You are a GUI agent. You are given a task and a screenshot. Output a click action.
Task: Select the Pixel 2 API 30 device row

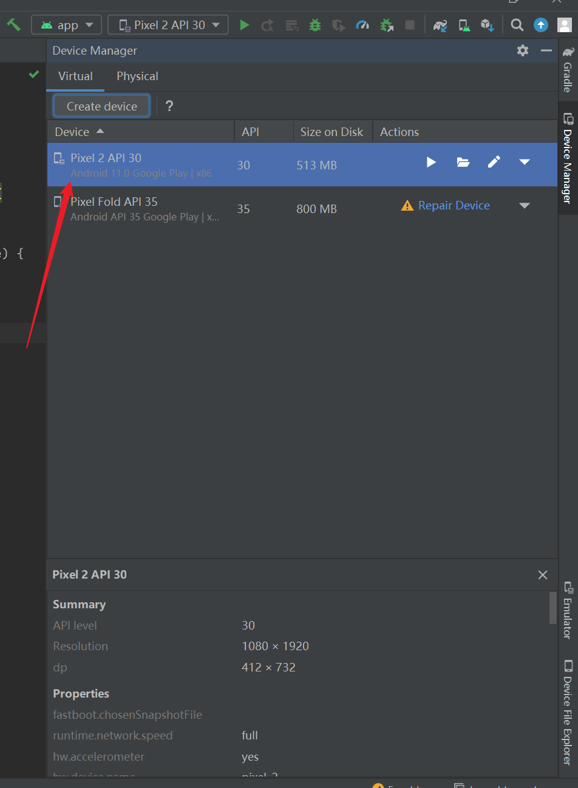click(302, 165)
